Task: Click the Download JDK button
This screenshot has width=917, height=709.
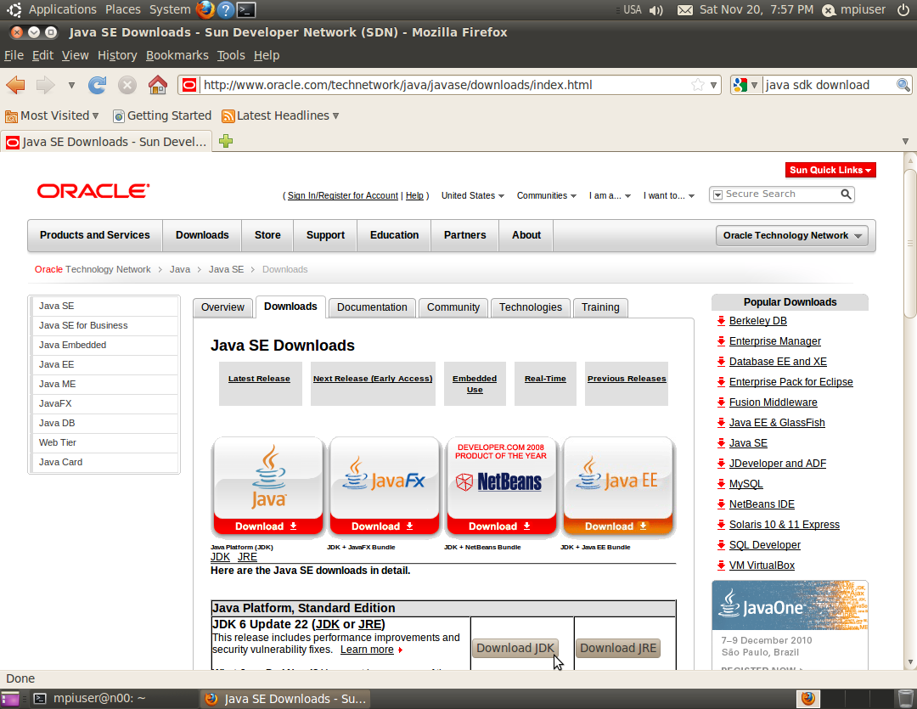Action: 515,648
